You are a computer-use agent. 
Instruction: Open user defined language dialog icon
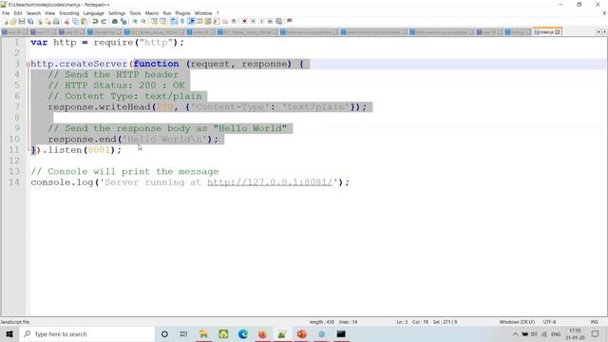point(199,21)
